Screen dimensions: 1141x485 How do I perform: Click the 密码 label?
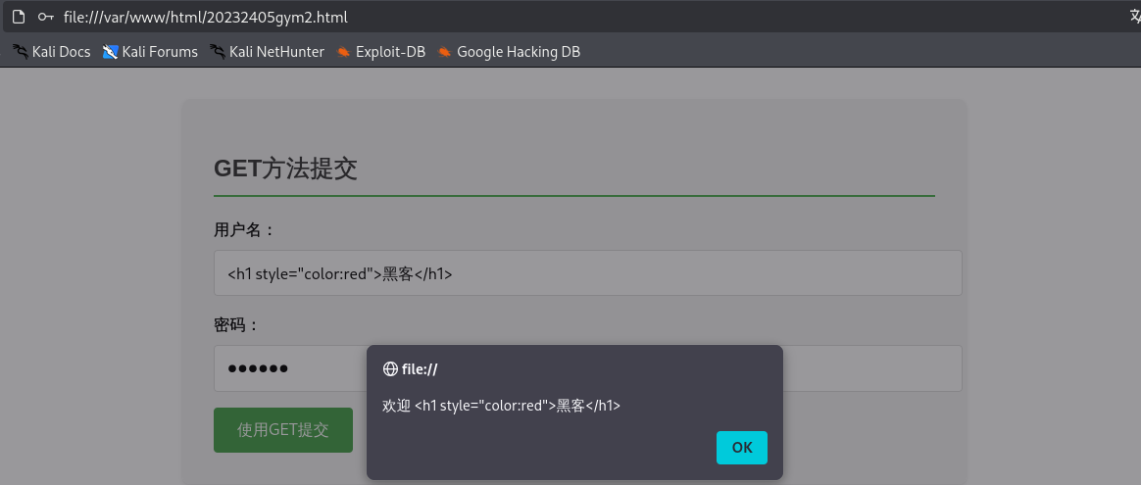(236, 324)
